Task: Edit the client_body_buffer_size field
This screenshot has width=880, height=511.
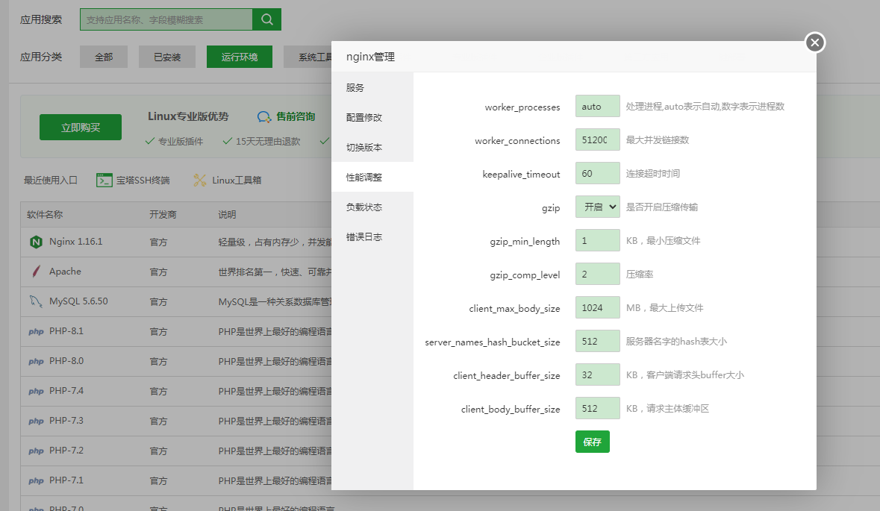Action: pos(597,408)
